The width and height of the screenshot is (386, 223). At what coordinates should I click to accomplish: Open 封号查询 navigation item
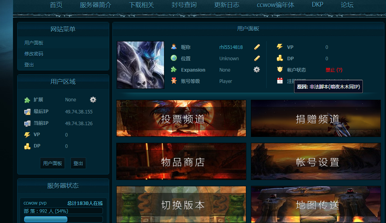tap(184, 5)
